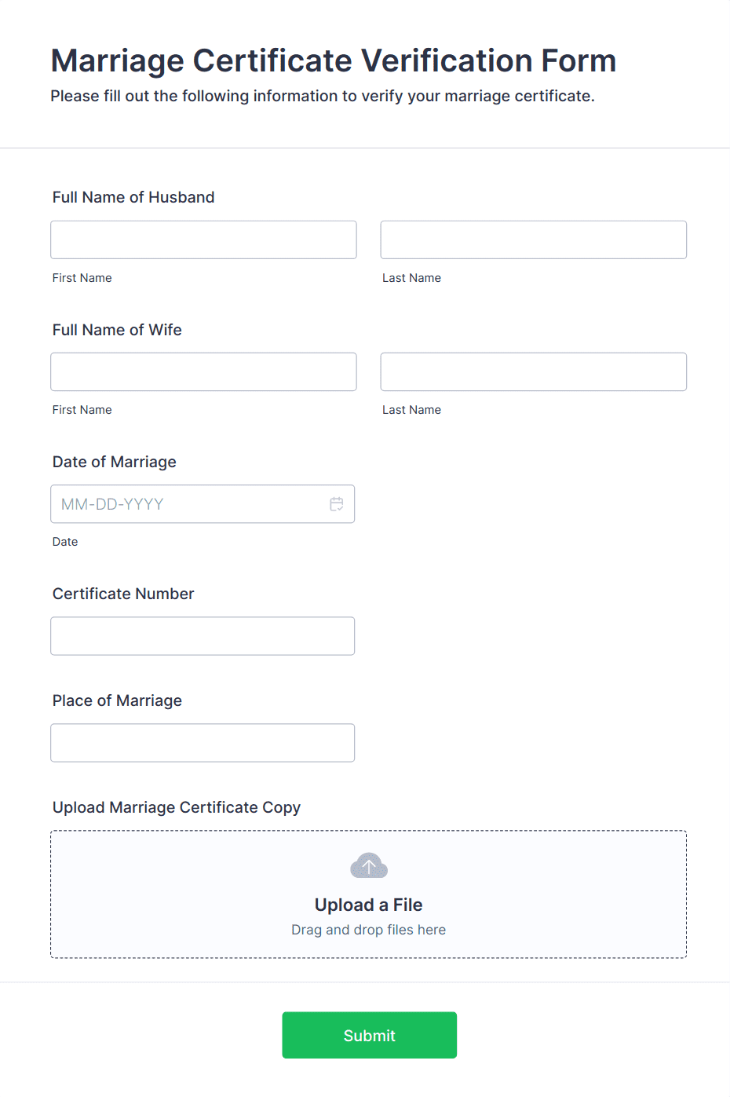This screenshot has height=1097, width=730.
Task: Click the cloud upload icon
Action: click(x=368, y=865)
